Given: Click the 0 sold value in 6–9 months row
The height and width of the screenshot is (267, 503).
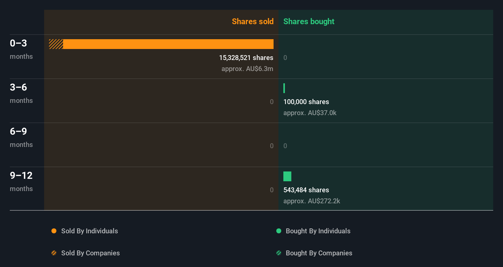Looking at the screenshot, I should 272,146.
